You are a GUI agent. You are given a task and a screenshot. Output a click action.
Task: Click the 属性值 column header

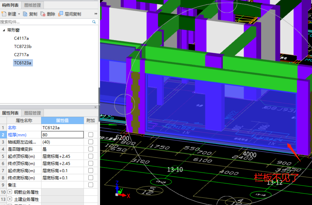click(62, 120)
